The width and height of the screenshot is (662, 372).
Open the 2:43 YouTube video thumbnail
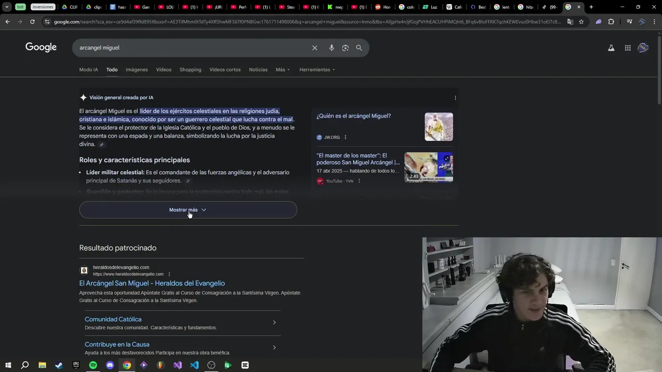coord(429,167)
